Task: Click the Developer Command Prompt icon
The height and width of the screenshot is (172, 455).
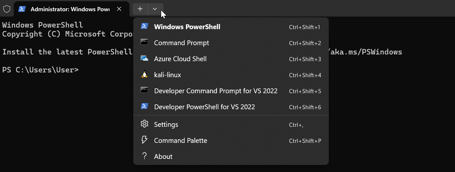Action: pyautogui.click(x=144, y=91)
